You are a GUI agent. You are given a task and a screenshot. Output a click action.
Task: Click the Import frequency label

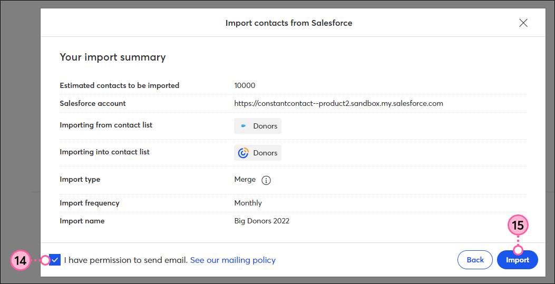[x=90, y=203]
